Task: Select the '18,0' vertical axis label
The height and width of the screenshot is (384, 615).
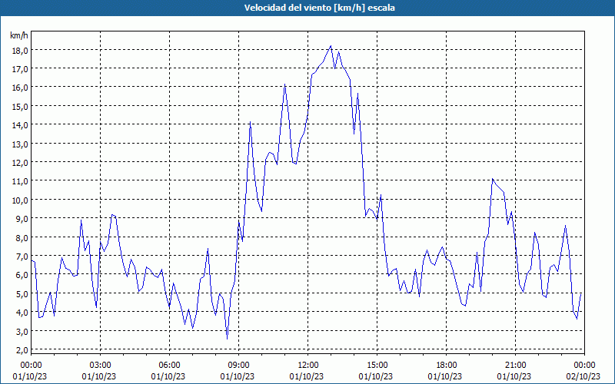Action: (19, 51)
